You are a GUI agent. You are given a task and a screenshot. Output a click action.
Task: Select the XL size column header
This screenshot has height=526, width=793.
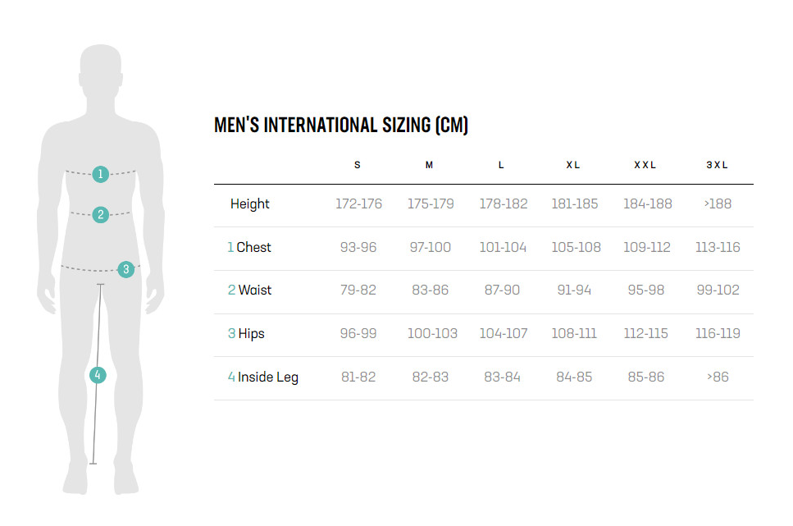click(x=573, y=165)
